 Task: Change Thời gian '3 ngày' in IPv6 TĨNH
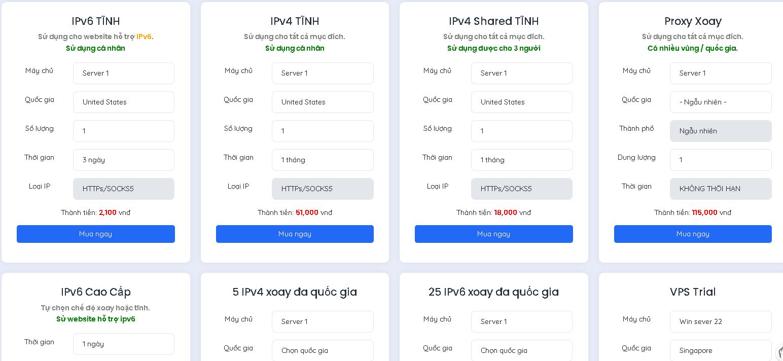tap(123, 160)
